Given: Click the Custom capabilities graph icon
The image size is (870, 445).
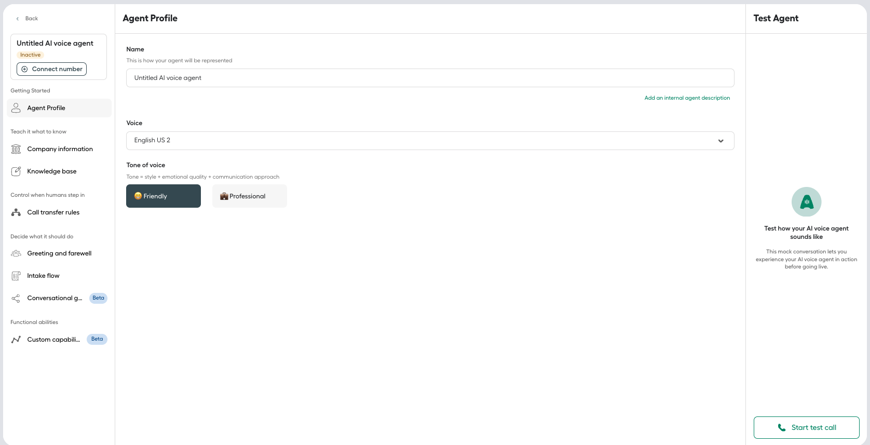Looking at the screenshot, I should (x=16, y=340).
